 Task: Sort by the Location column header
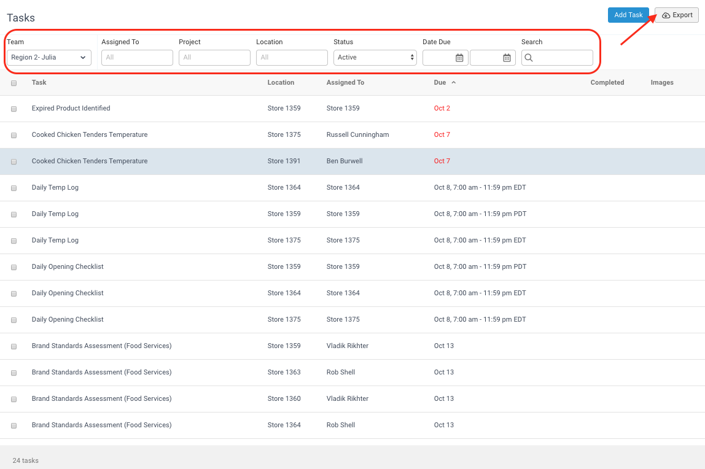tap(281, 82)
